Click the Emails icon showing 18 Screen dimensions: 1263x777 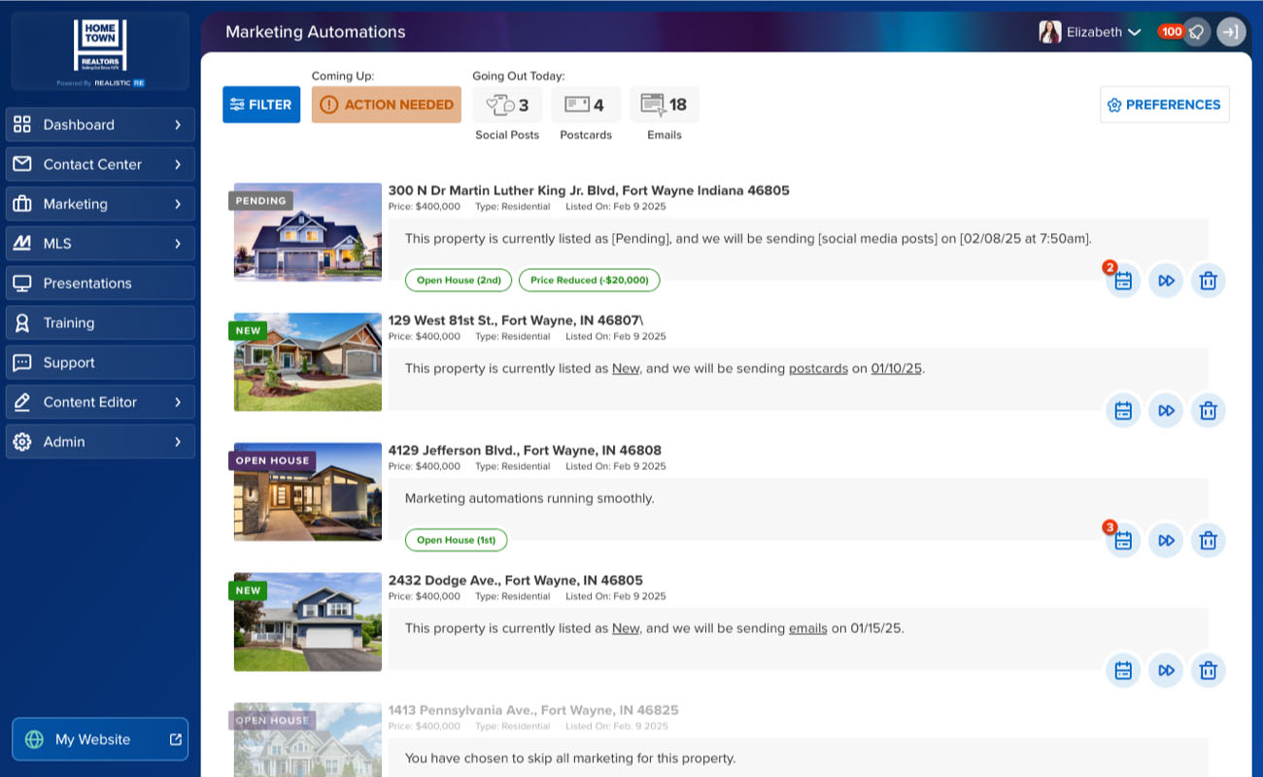point(653,104)
